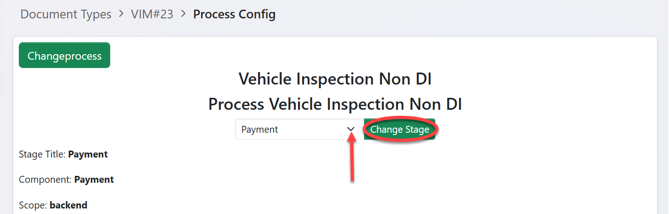Click the 'Stage Title:' label
Viewport: 669px width, 214px height.
coord(42,154)
